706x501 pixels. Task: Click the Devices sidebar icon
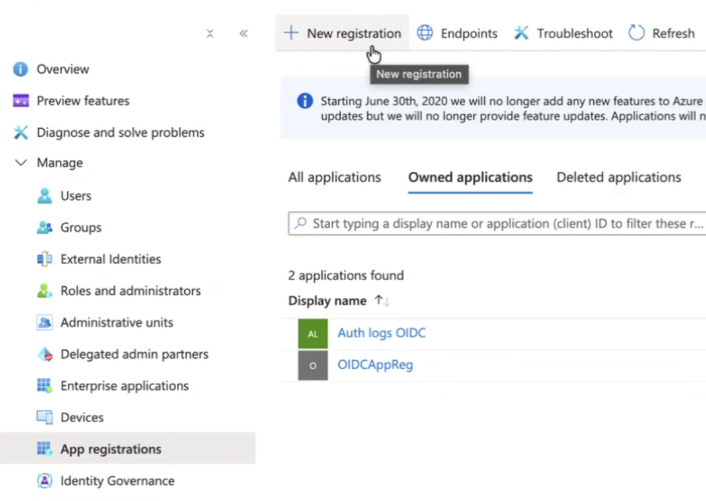coord(44,417)
